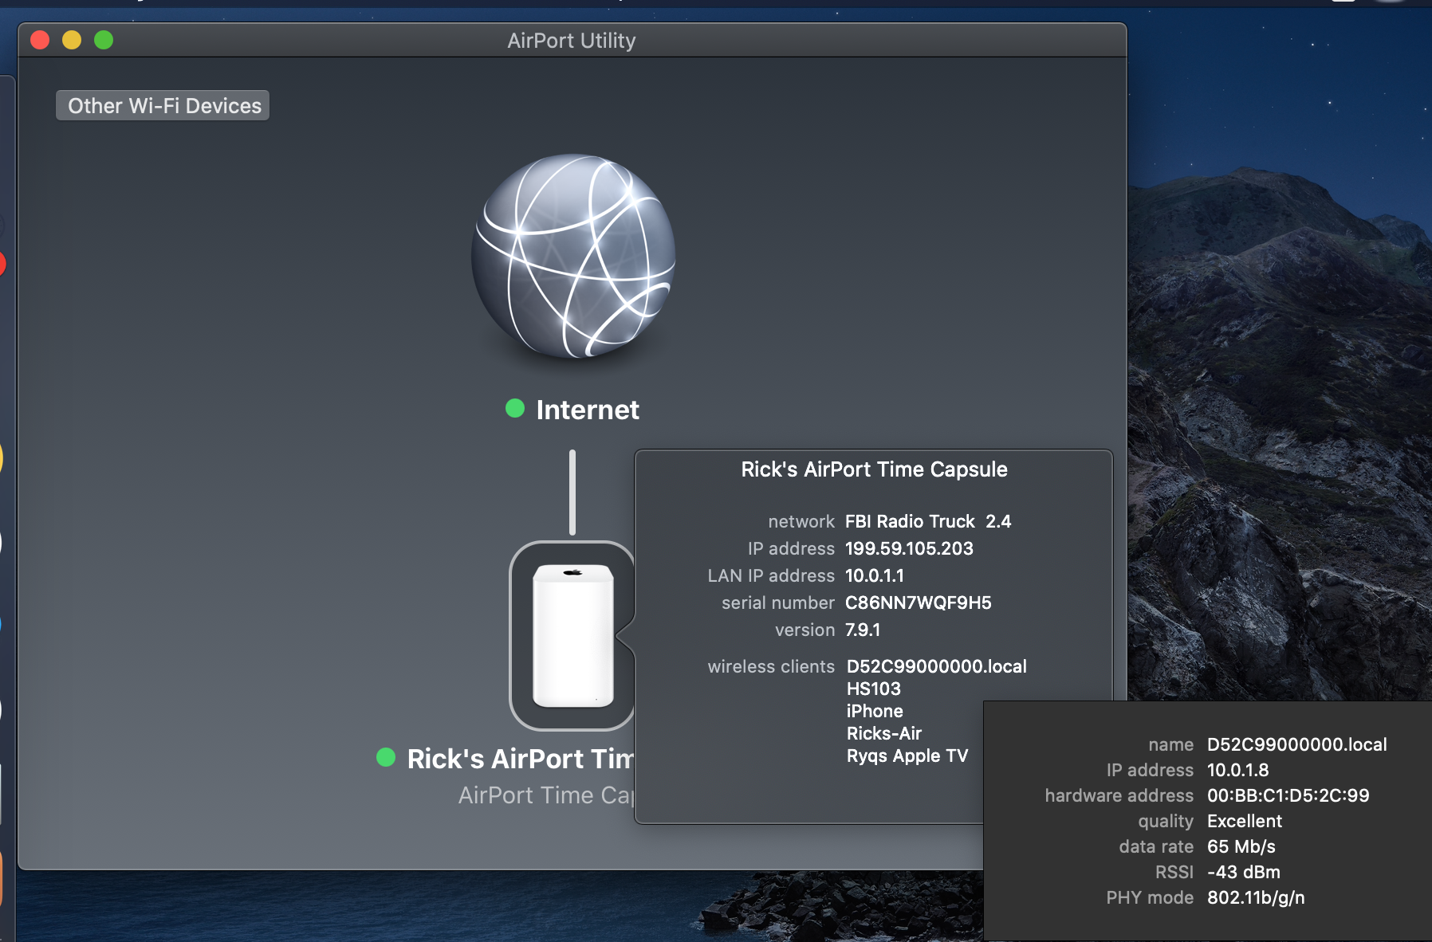Select wireless client iPhone

(x=875, y=711)
